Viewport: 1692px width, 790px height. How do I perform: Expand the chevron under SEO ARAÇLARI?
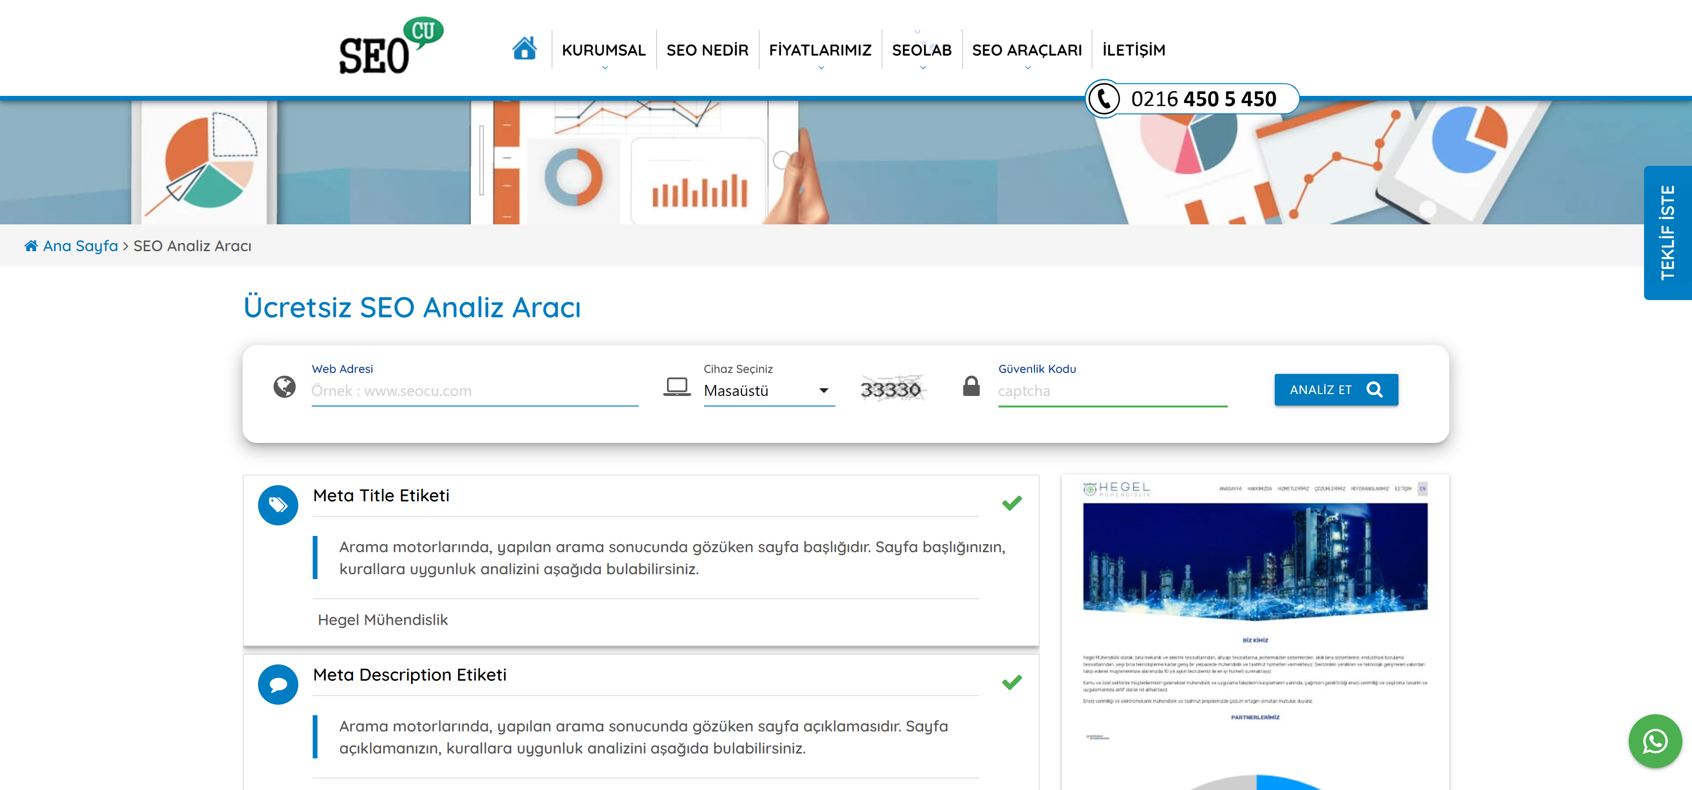[1027, 68]
